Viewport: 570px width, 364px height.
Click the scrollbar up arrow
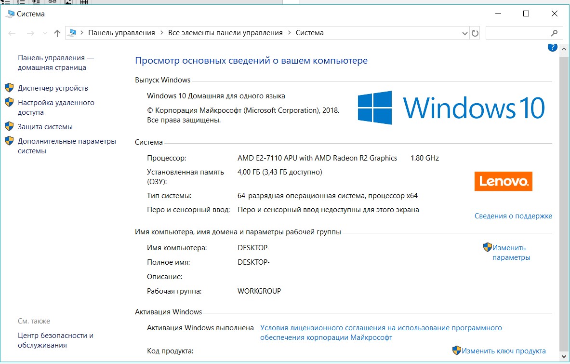[x=564, y=49]
